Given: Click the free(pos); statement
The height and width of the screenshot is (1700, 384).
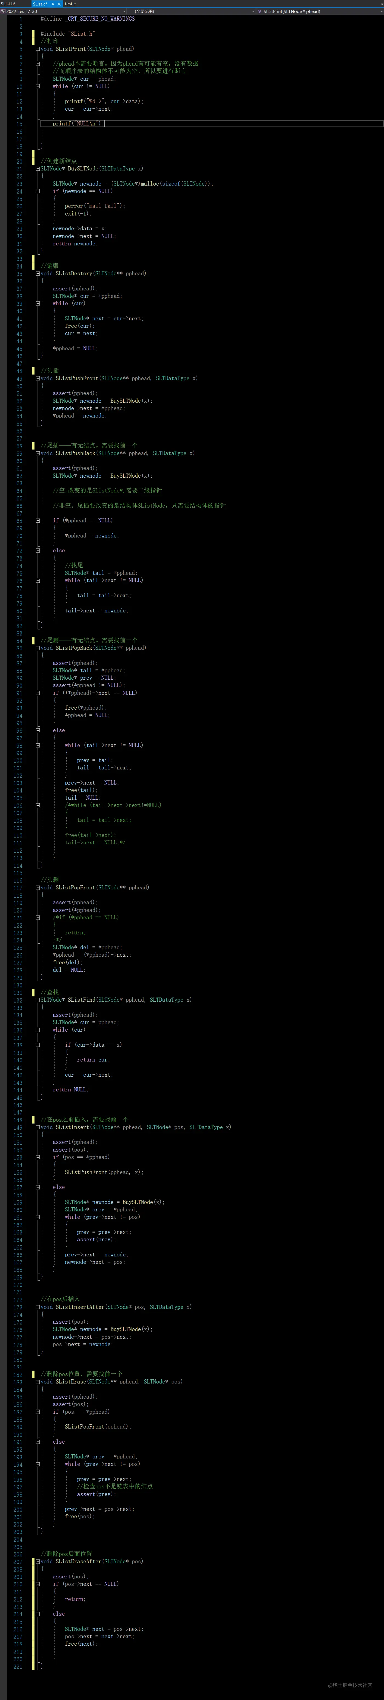Looking at the screenshot, I should coord(80,1517).
